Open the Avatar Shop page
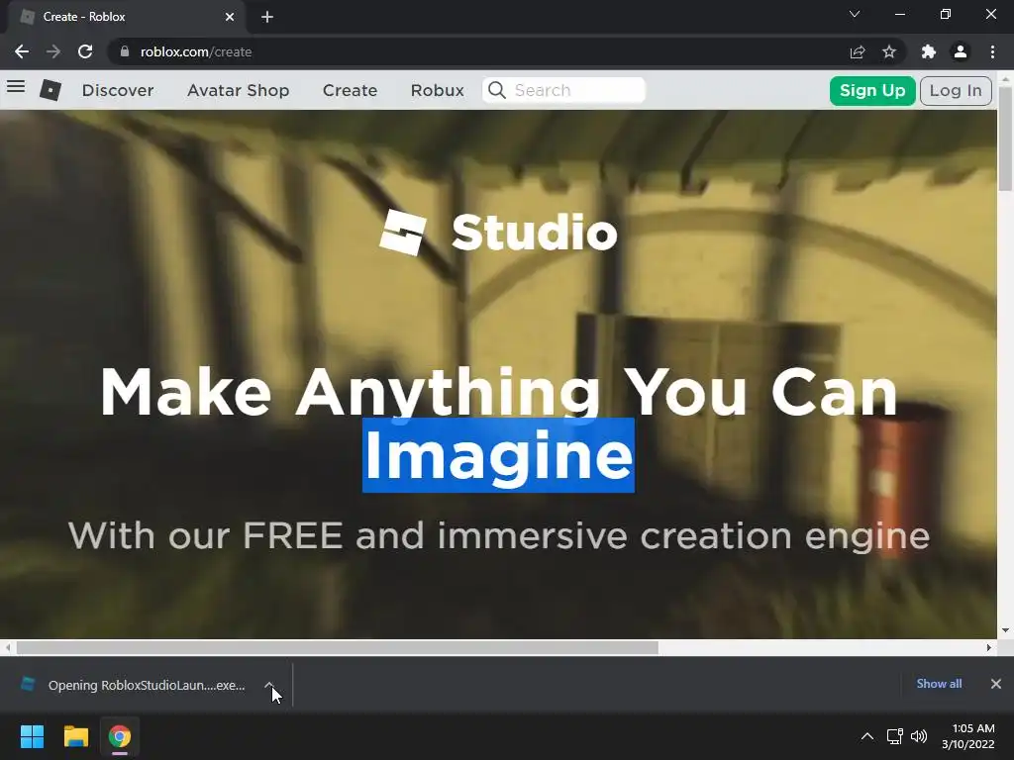This screenshot has height=760, width=1014. click(x=238, y=90)
